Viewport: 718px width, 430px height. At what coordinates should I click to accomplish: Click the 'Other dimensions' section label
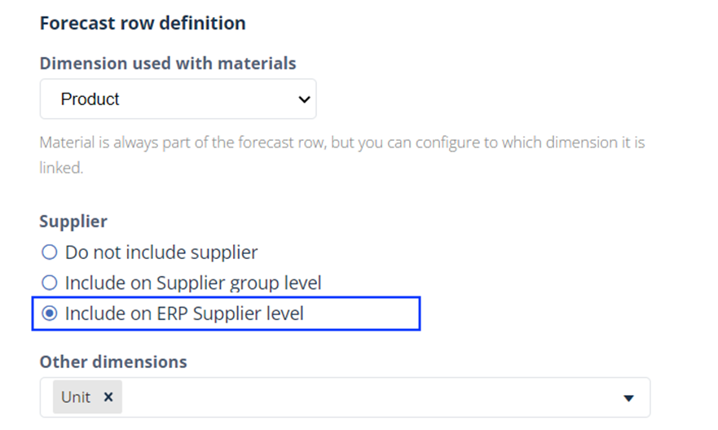tap(113, 362)
